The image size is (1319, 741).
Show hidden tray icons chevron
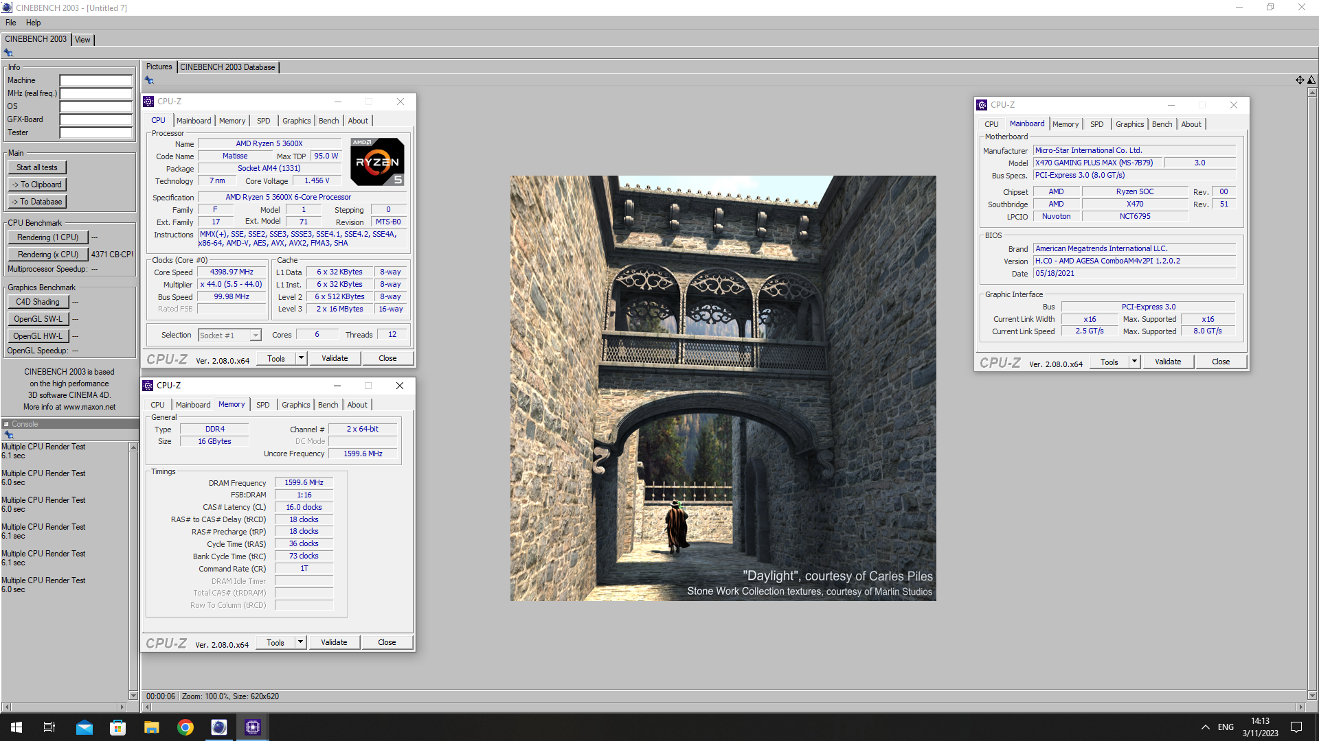(1205, 727)
